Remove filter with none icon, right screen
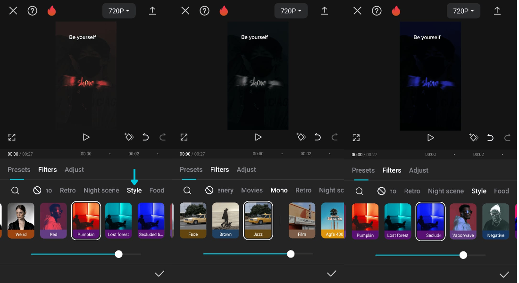519x283 pixels. [x=382, y=191]
